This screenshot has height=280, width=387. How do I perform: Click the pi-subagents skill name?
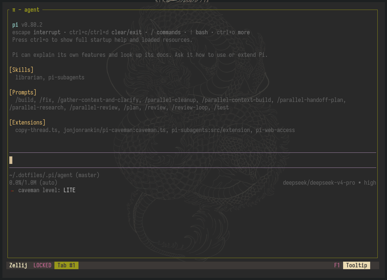(66, 77)
